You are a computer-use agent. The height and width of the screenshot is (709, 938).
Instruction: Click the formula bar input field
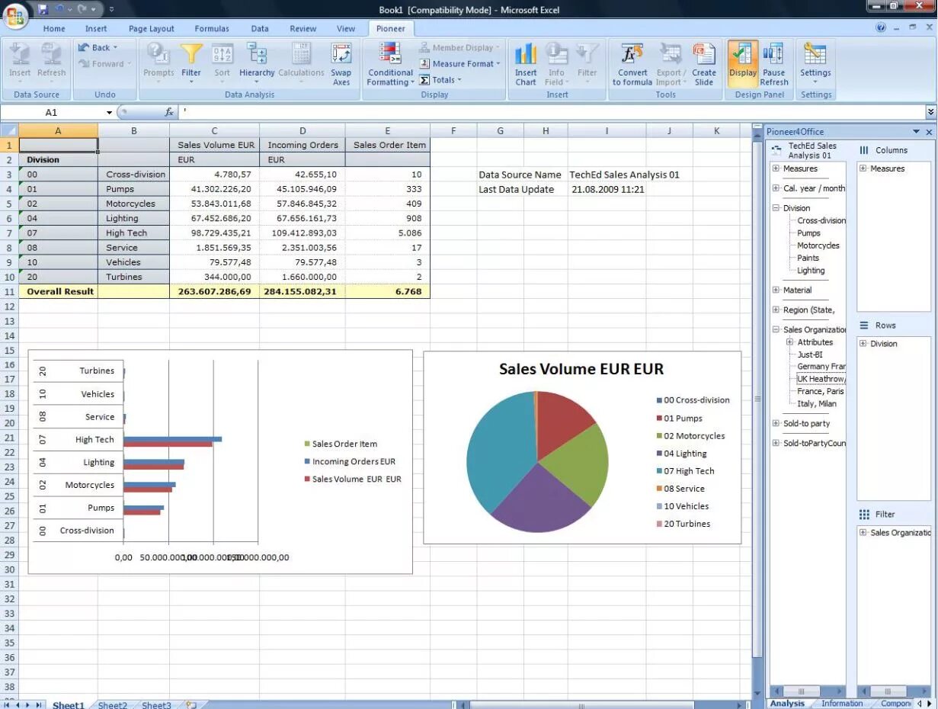(552, 112)
